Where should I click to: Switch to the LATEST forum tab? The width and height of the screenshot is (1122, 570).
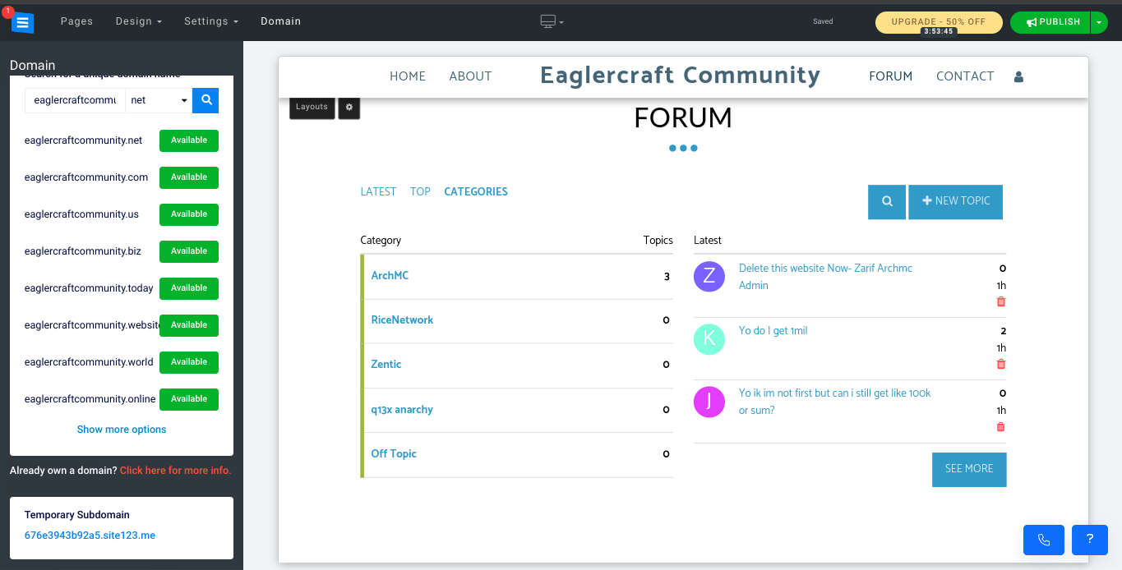pyautogui.click(x=378, y=191)
